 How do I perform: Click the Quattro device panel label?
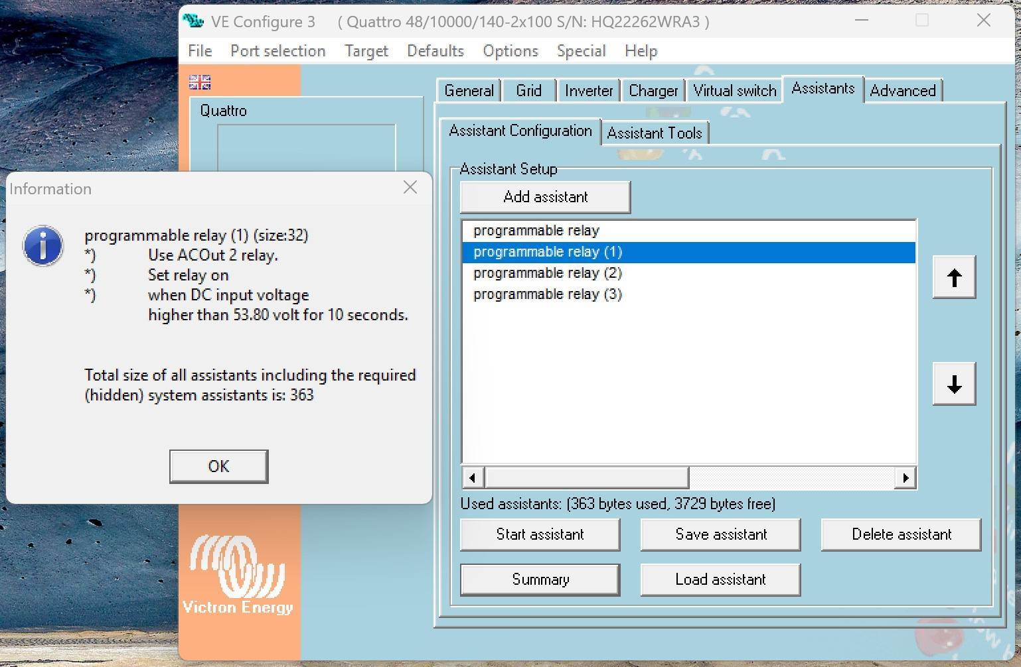[x=223, y=111]
